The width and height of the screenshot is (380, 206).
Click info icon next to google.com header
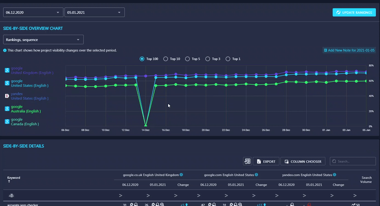[256, 175]
